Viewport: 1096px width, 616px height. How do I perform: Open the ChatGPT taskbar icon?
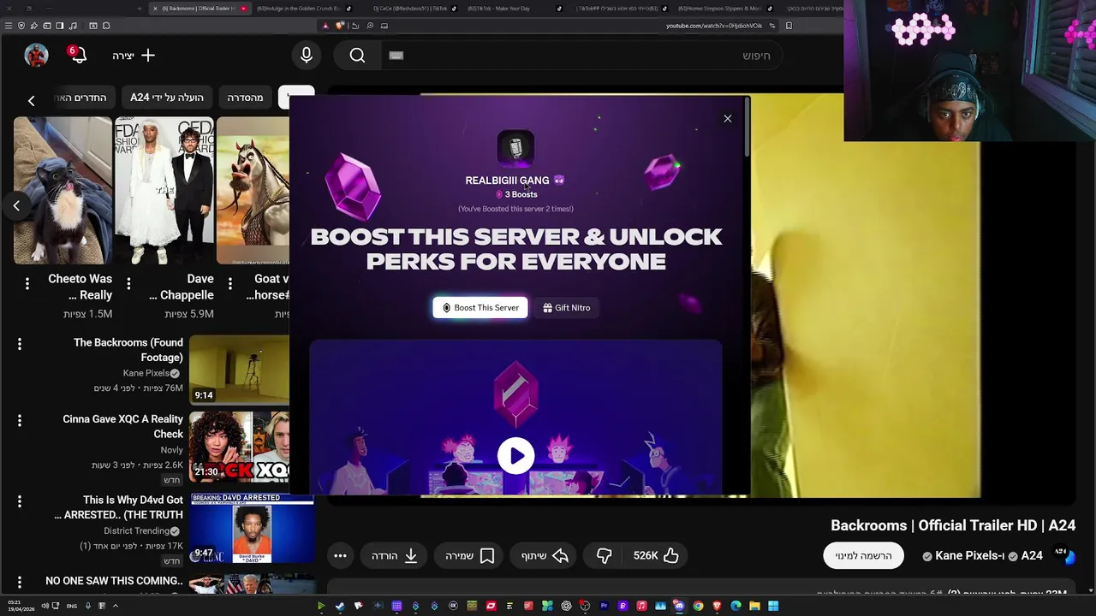coord(566,606)
